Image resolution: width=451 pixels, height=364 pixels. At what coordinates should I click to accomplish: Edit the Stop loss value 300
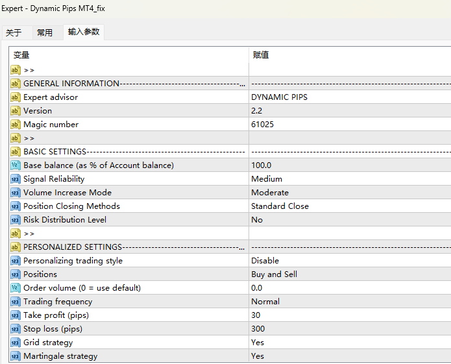pos(258,329)
